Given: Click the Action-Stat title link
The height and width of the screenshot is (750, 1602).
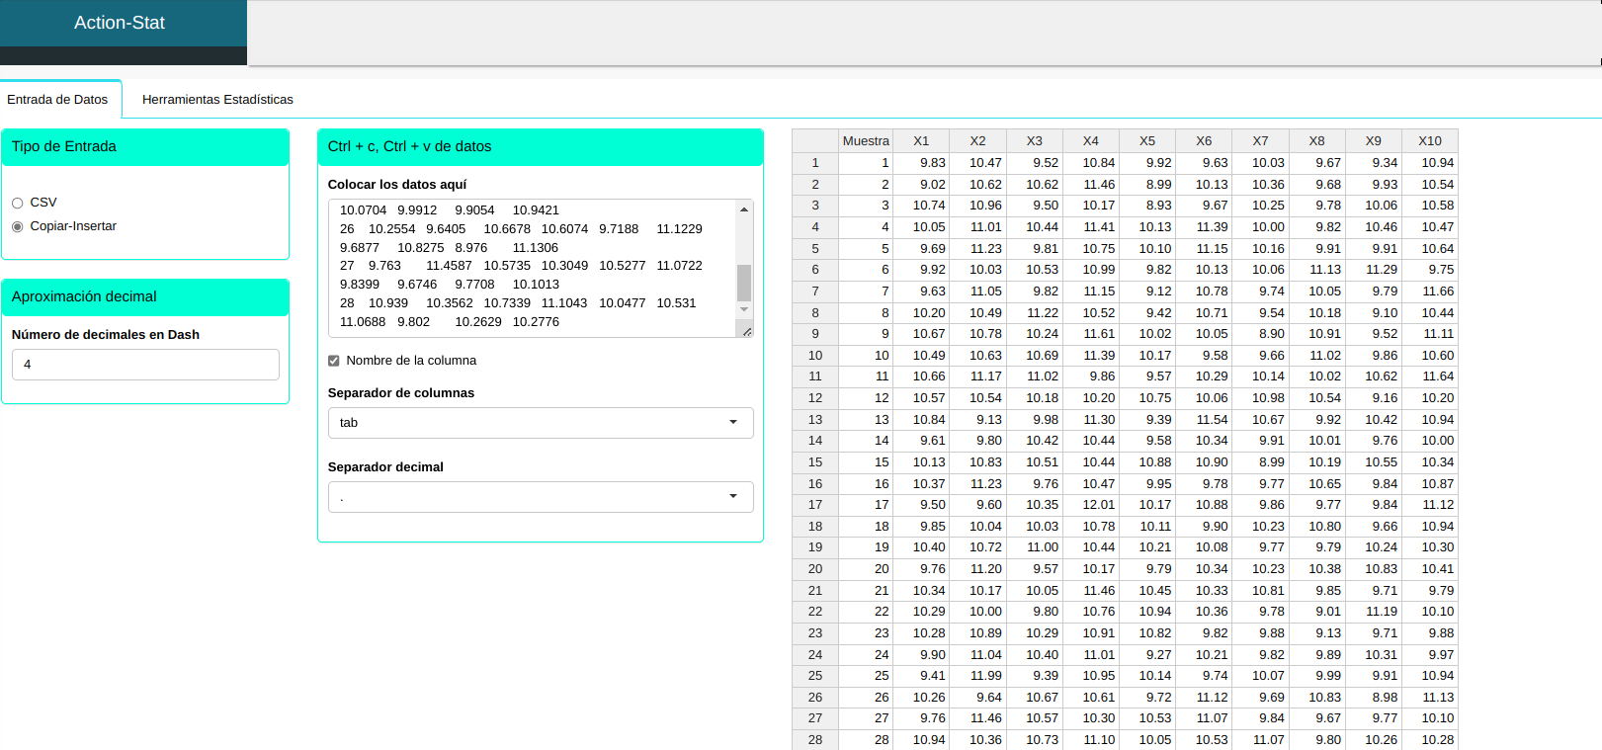Looking at the screenshot, I should pyautogui.click(x=120, y=23).
